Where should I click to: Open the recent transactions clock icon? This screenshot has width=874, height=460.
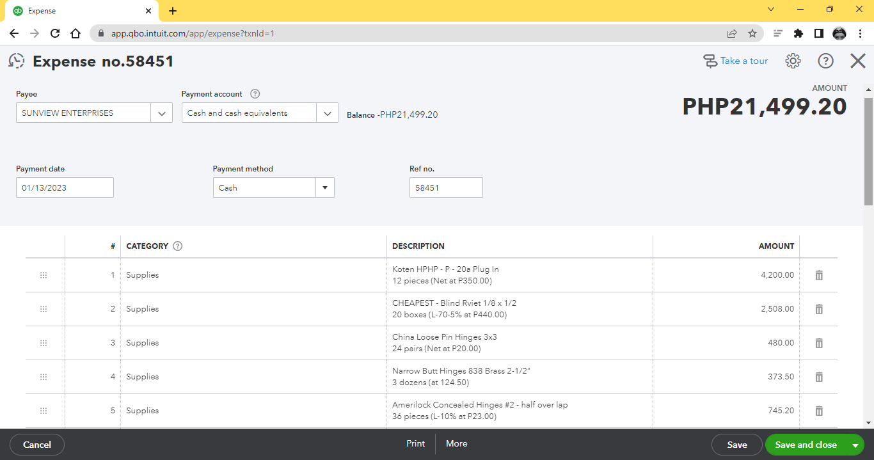(x=17, y=61)
